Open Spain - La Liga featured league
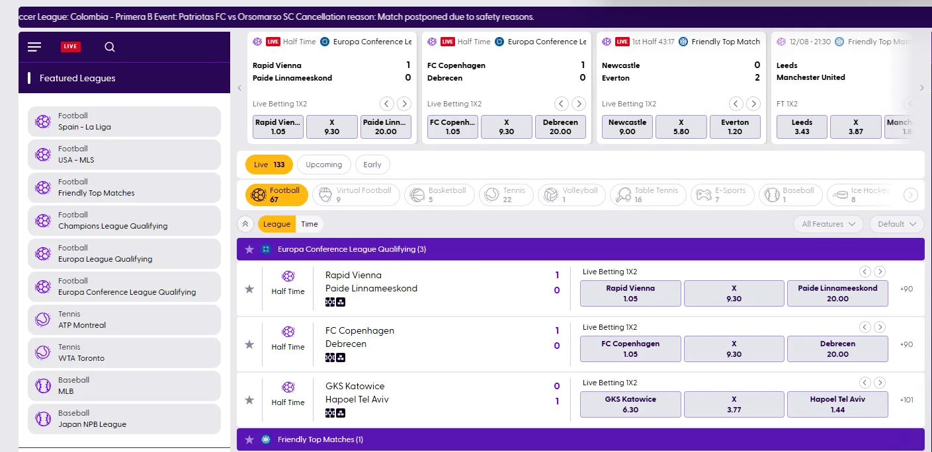Image resolution: width=932 pixels, height=452 pixels. [x=124, y=122]
